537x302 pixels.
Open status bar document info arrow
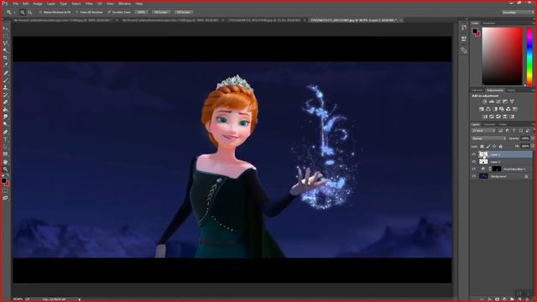pos(80,299)
